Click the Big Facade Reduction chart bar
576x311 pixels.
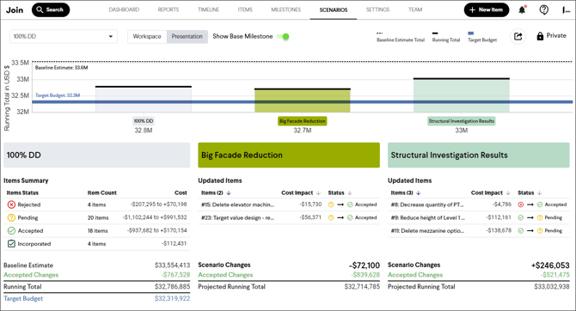coord(303,101)
